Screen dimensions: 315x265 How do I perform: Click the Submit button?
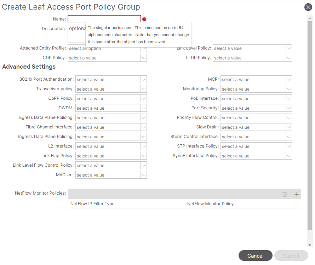[291, 256]
